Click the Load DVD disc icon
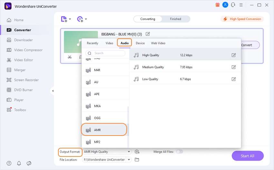The width and height of the screenshot is (274, 170). click(80, 19)
